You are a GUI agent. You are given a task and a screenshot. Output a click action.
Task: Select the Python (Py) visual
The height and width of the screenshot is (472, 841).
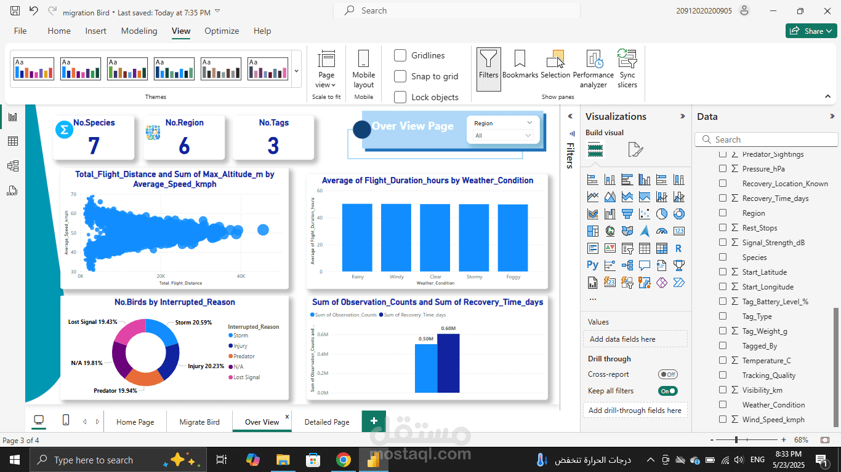(x=593, y=265)
